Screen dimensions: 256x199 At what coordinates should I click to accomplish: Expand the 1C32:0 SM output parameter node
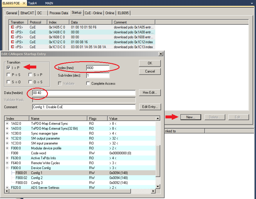7,138
